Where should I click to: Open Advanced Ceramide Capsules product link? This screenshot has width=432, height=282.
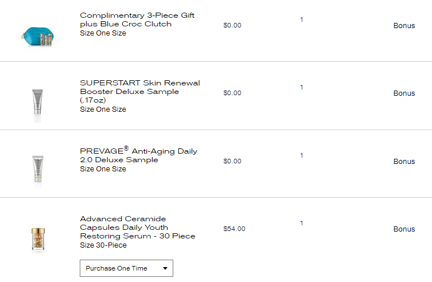pos(138,227)
